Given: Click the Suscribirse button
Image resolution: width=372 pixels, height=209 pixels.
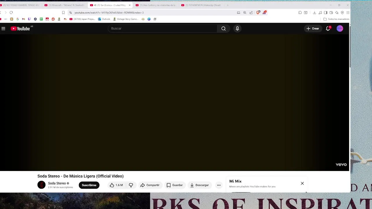Looking at the screenshot, I should tap(89, 185).
